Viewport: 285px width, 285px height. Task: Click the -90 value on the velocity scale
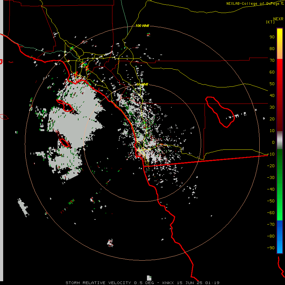pyautogui.click(x=271, y=248)
